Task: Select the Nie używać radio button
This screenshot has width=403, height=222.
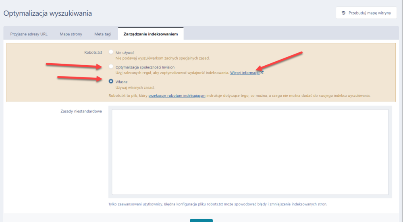Action: pyautogui.click(x=111, y=52)
